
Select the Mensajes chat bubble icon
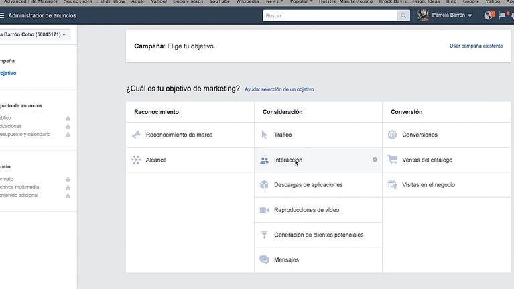[x=264, y=259]
